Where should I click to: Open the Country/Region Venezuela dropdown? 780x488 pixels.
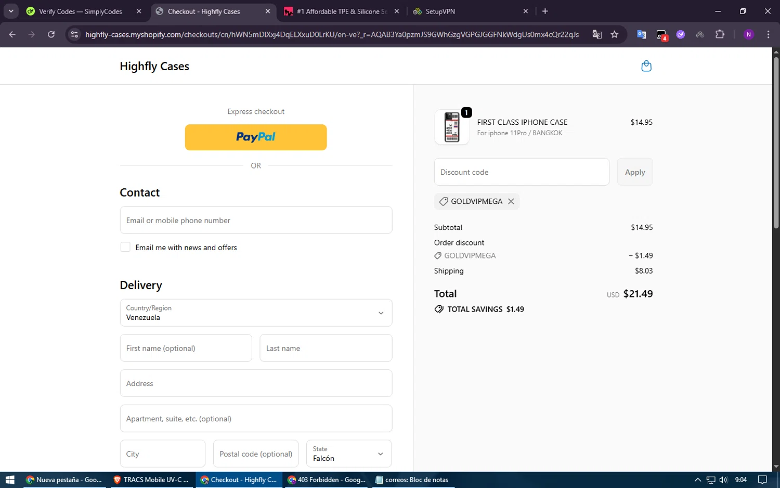click(x=256, y=313)
